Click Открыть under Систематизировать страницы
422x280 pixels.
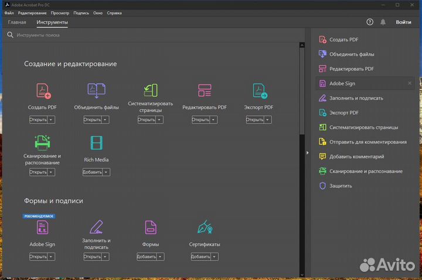147,119
